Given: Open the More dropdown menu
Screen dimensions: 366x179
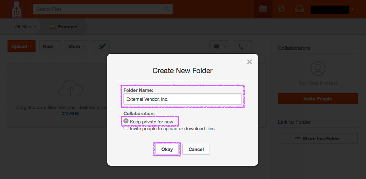Looking at the screenshot, I should [x=76, y=46].
